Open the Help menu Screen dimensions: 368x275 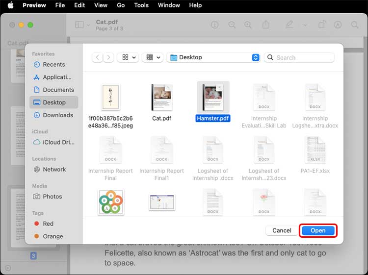(x=195, y=5)
